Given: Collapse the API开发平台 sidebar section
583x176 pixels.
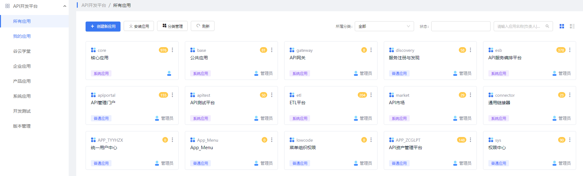Looking at the screenshot, I should [65, 6].
